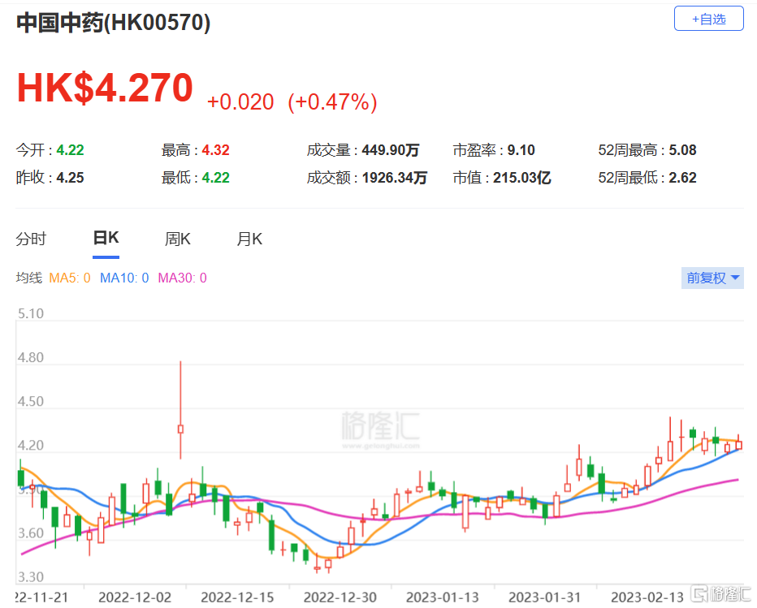Click the 最高 value 4.32
Viewport: 757px width, 608px height.
click(x=215, y=150)
